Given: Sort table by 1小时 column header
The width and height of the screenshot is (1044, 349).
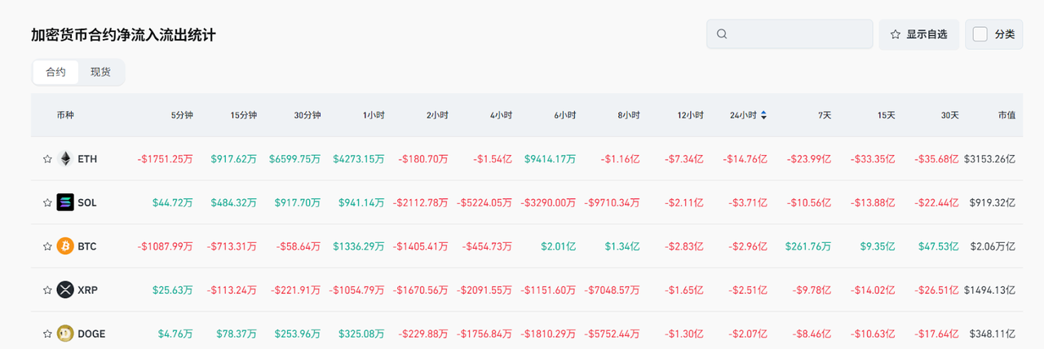Looking at the screenshot, I should point(374,116).
